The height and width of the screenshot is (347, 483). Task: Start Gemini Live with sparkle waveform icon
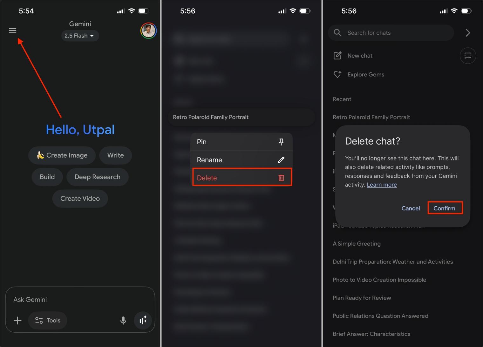coord(143,320)
